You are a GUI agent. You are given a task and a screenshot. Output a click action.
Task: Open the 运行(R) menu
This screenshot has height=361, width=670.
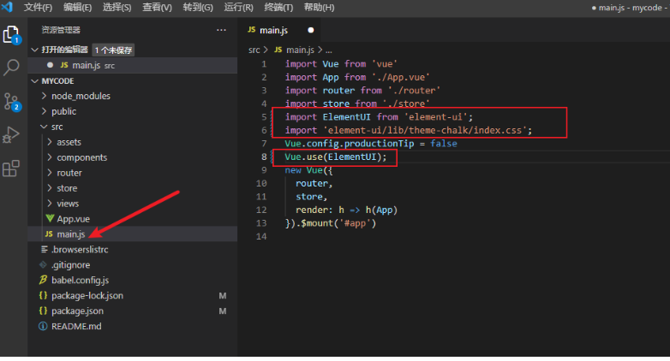click(238, 7)
